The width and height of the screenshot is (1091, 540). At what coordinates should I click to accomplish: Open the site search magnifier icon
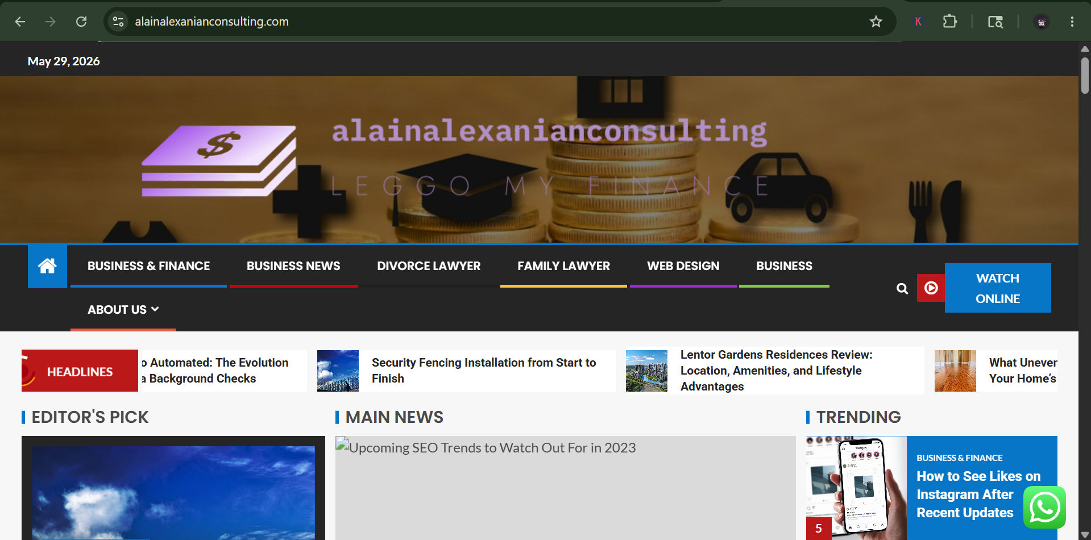tap(902, 288)
